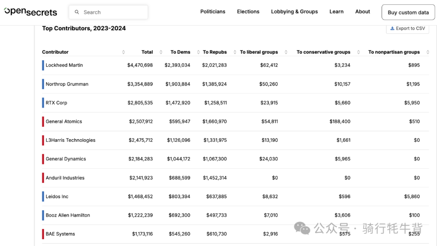Sort by To Dems column arrows
The width and height of the screenshot is (437, 246).
pyautogui.click(x=198, y=52)
